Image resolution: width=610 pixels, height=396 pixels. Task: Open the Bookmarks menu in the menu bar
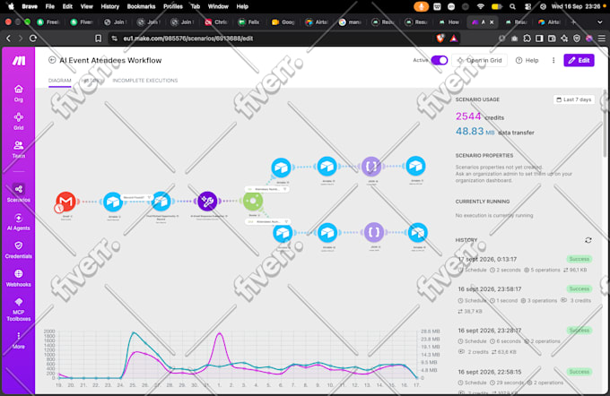pos(141,6)
